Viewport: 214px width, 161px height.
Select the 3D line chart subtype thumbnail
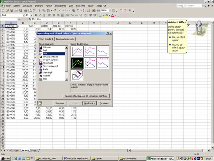point(78,75)
